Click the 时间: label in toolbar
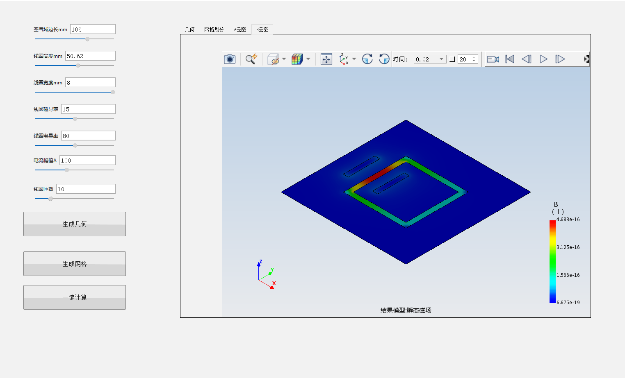Viewport: 625px width, 378px height. 400,59
